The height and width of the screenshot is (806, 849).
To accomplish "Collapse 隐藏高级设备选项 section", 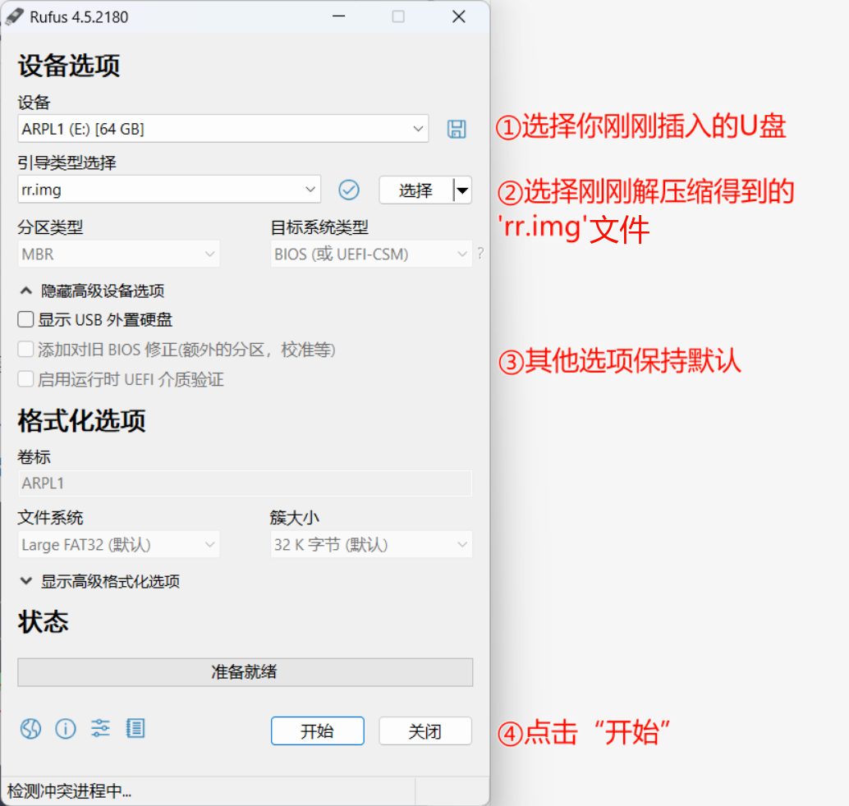I will (92, 291).
